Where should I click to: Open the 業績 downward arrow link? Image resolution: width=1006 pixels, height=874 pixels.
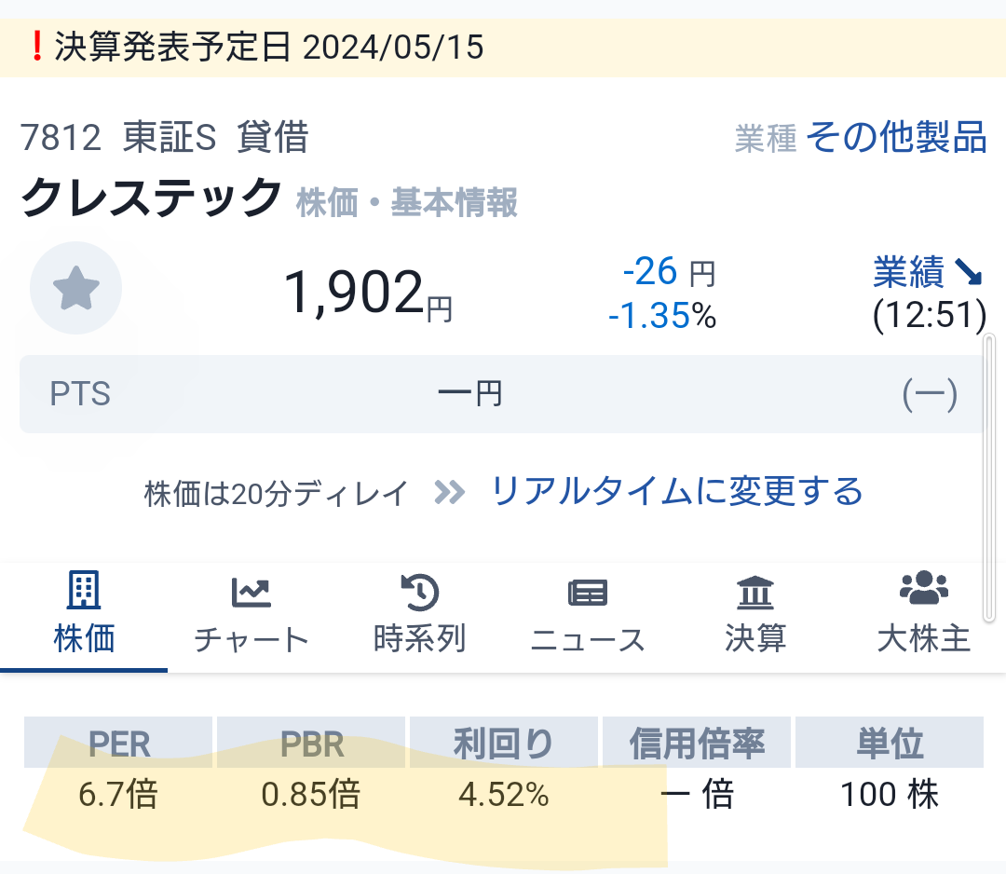coord(928,271)
